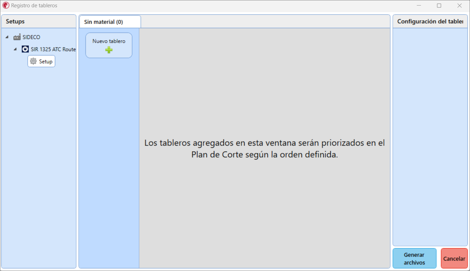The width and height of the screenshot is (470, 271).
Task: Open the Sin material (0) tab
Action: pos(104,22)
